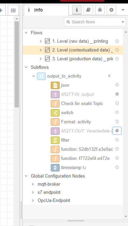Disable the json node
The image size is (128, 226).
(117, 85)
